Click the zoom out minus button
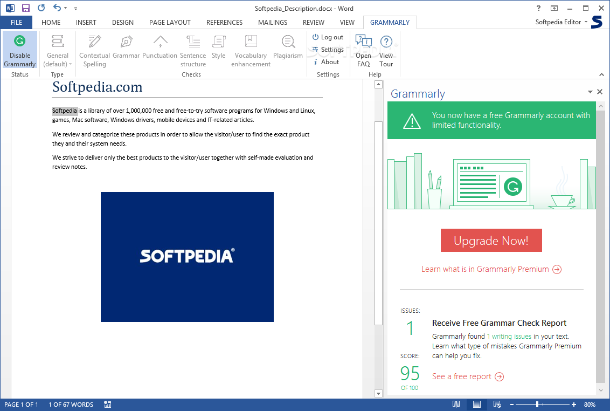Image resolution: width=610 pixels, height=411 pixels. coord(512,405)
